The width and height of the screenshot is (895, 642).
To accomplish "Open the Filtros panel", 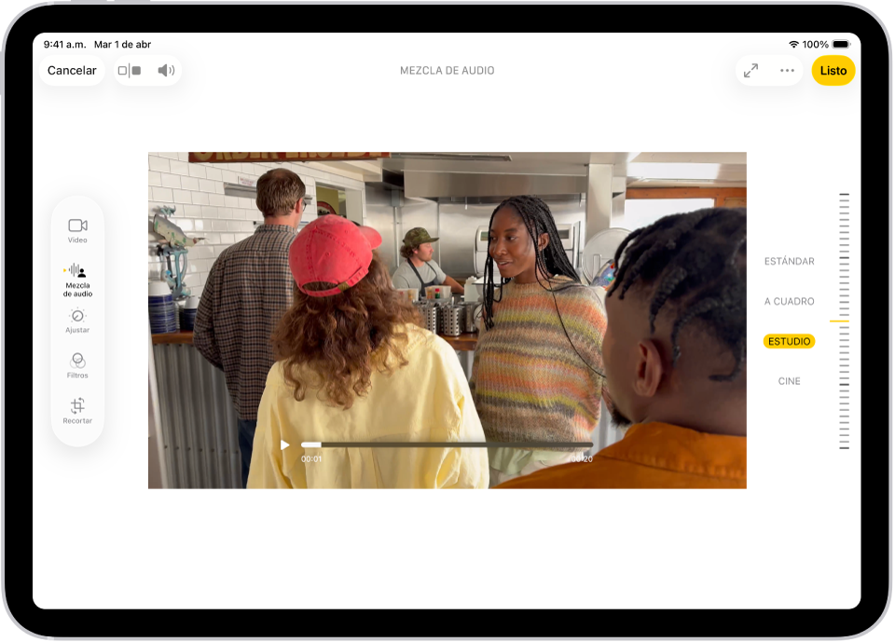I will point(76,365).
